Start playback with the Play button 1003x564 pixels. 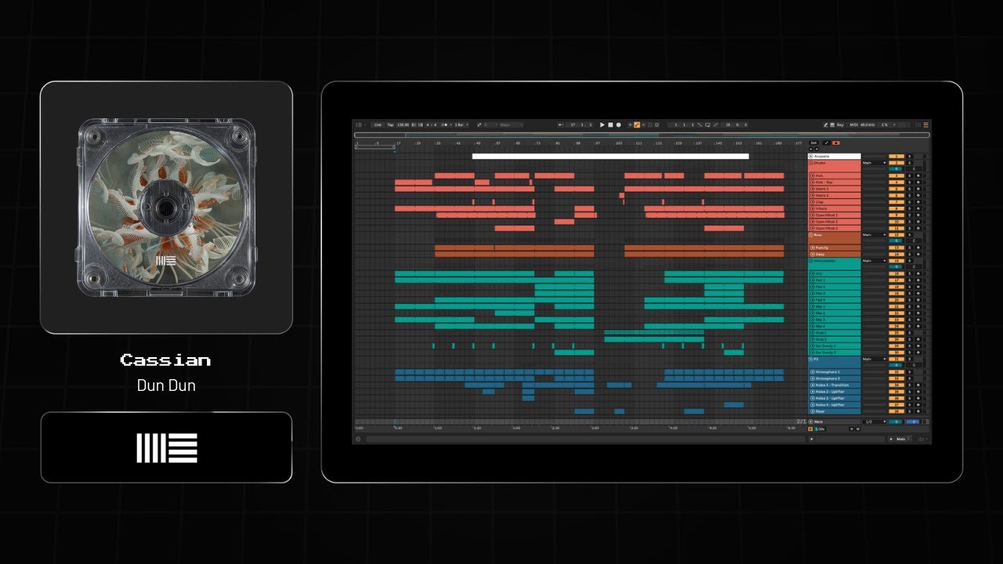coord(603,125)
